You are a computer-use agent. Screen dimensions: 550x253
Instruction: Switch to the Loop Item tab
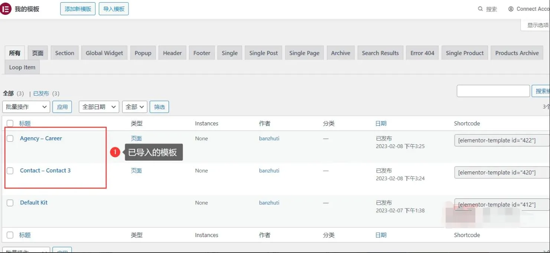pos(22,68)
